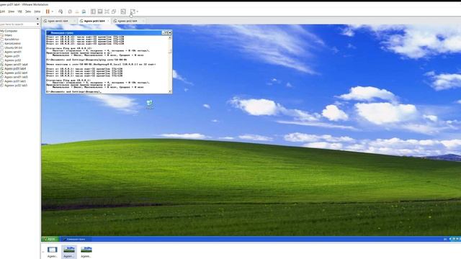
Task: Open the snapshot manager
Action: [84, 12]
